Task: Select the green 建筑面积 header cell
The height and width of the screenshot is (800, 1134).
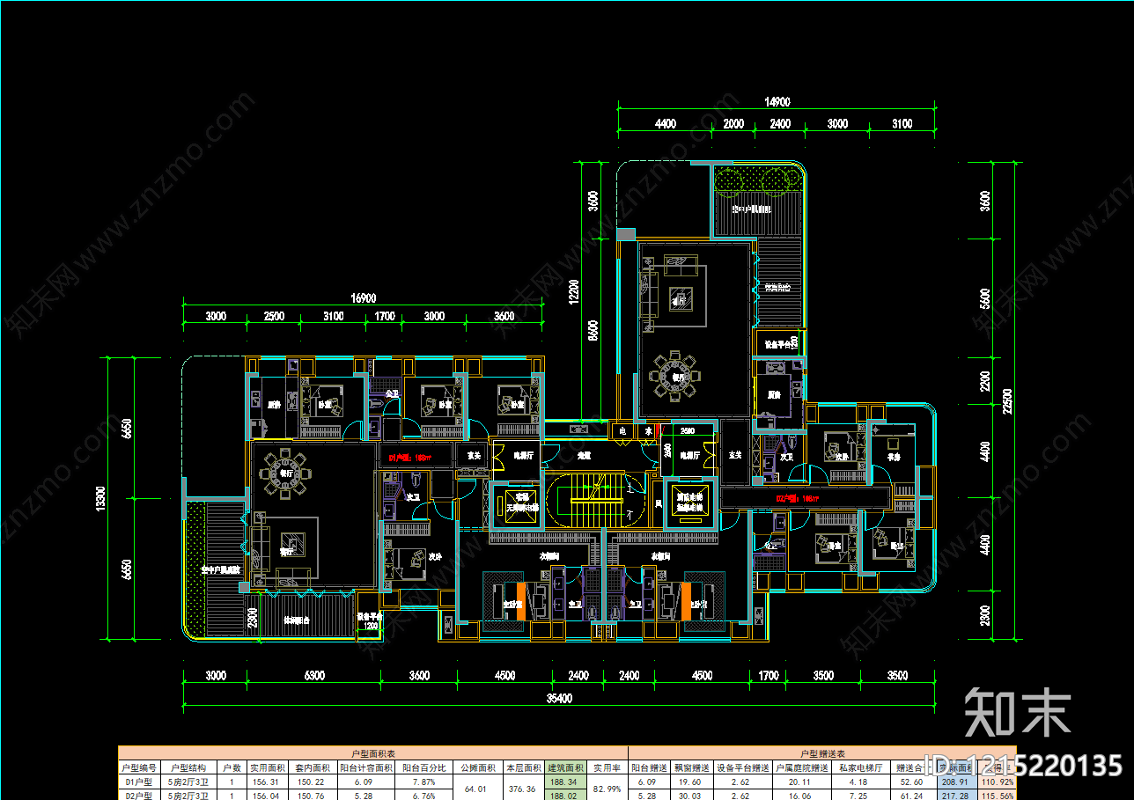Action: point(565,767)
